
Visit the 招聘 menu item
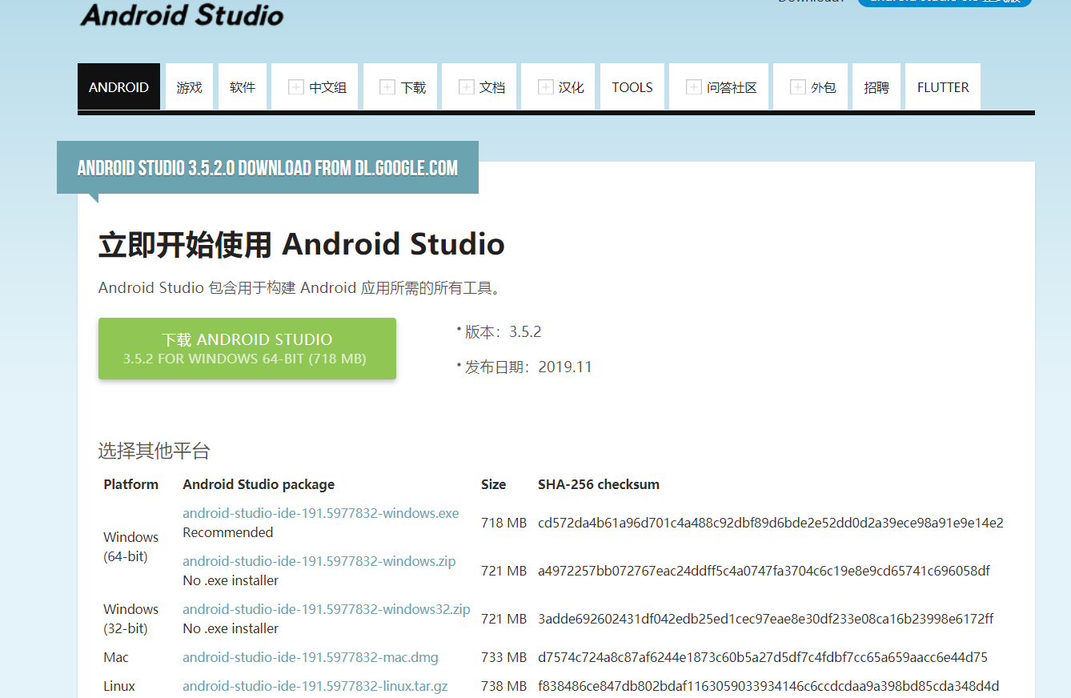tap(876, 87)
